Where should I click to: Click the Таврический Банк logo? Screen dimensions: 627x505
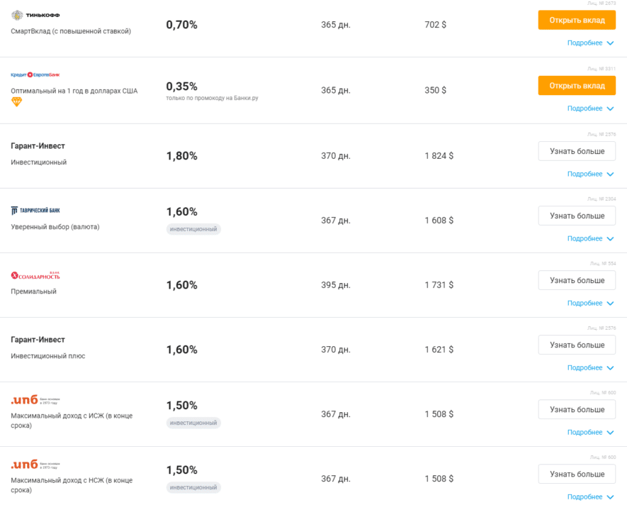pyautogui.click(x=35, y=211)
